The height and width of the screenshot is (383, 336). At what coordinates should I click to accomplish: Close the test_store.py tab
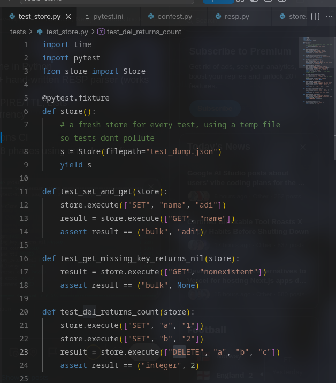[68, 17]
